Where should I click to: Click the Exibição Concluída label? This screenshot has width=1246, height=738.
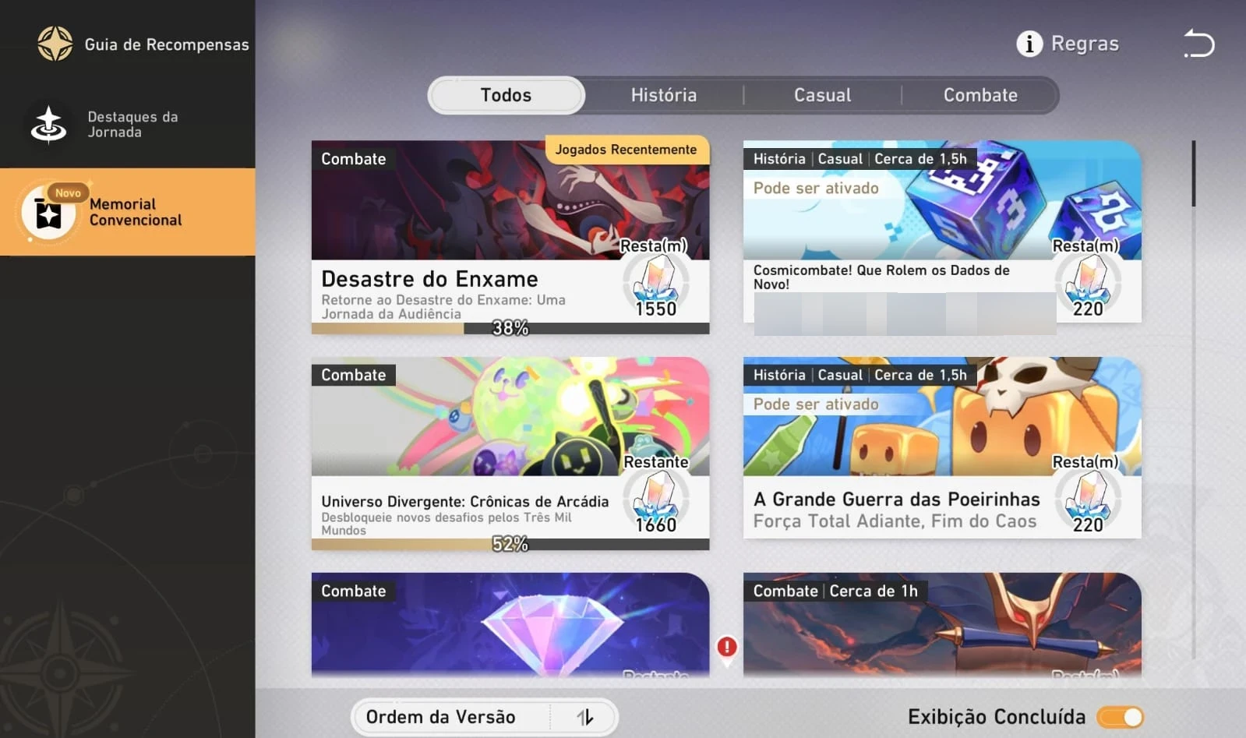(x=997, y=717)
